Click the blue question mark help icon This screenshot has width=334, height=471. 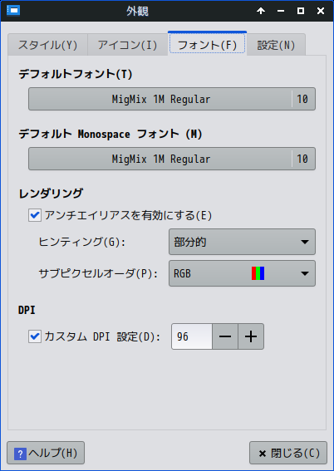pos(20,453)
